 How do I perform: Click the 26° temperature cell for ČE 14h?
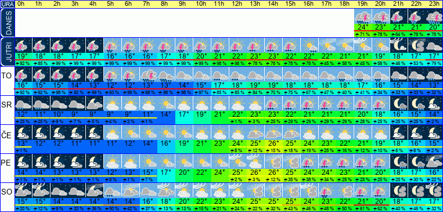[x=273, y=143]
